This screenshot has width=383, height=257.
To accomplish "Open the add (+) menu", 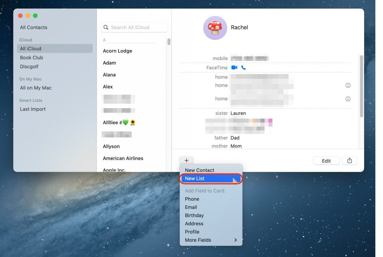I will coord(186,160).
